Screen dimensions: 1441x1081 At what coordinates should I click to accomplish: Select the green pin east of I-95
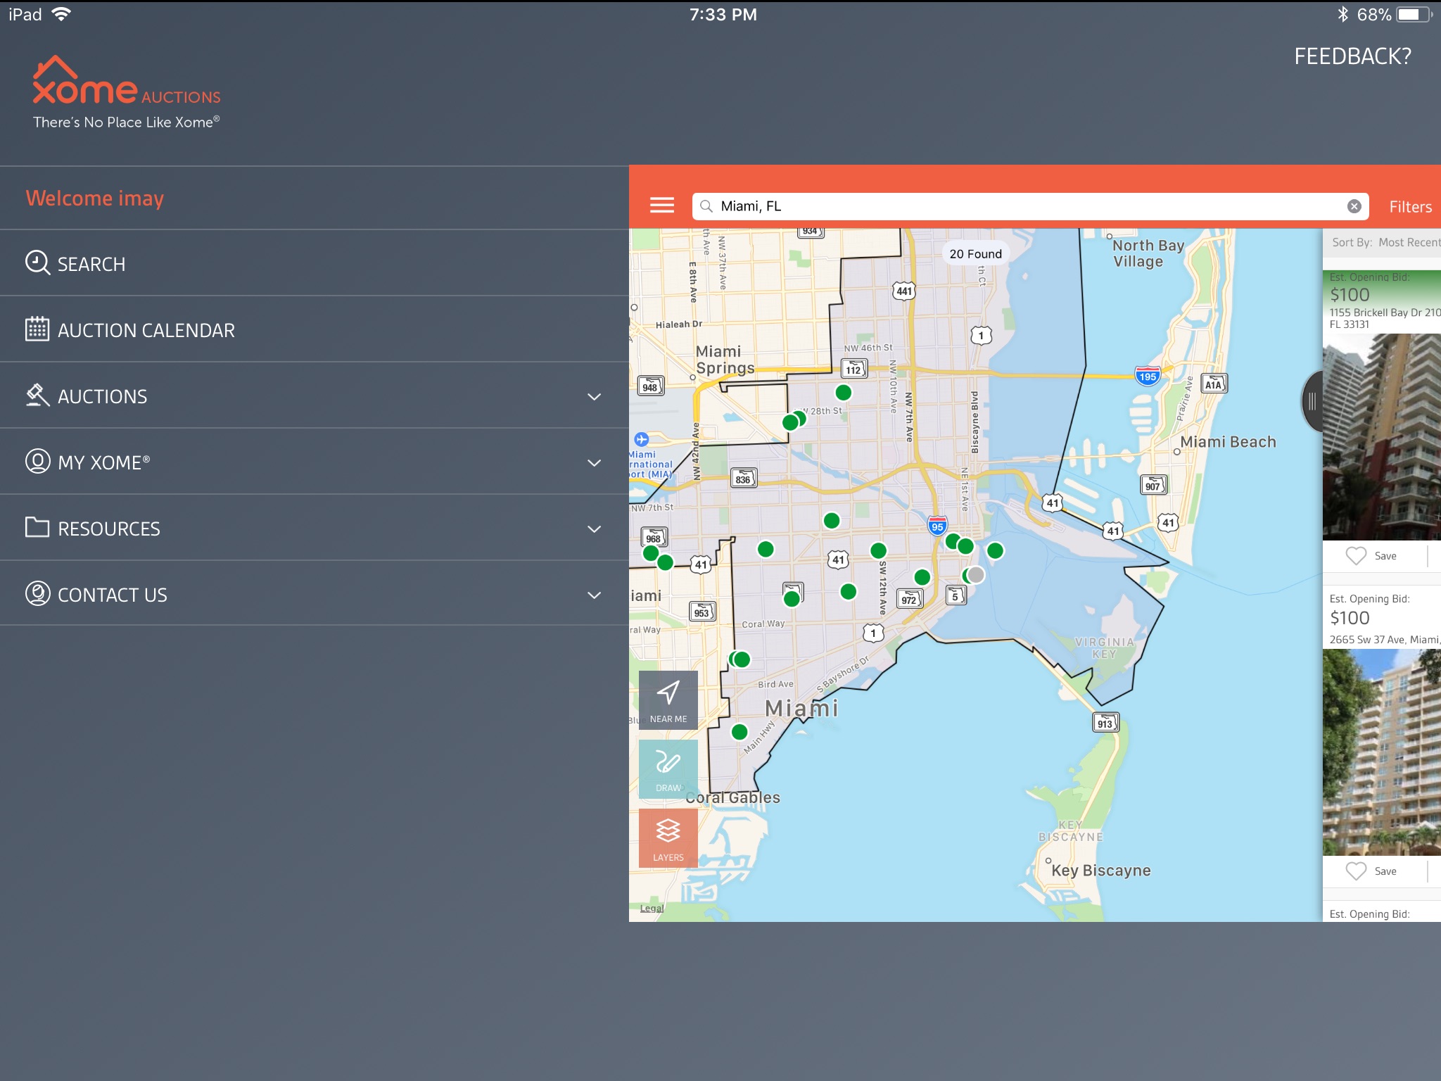point(995,550)
